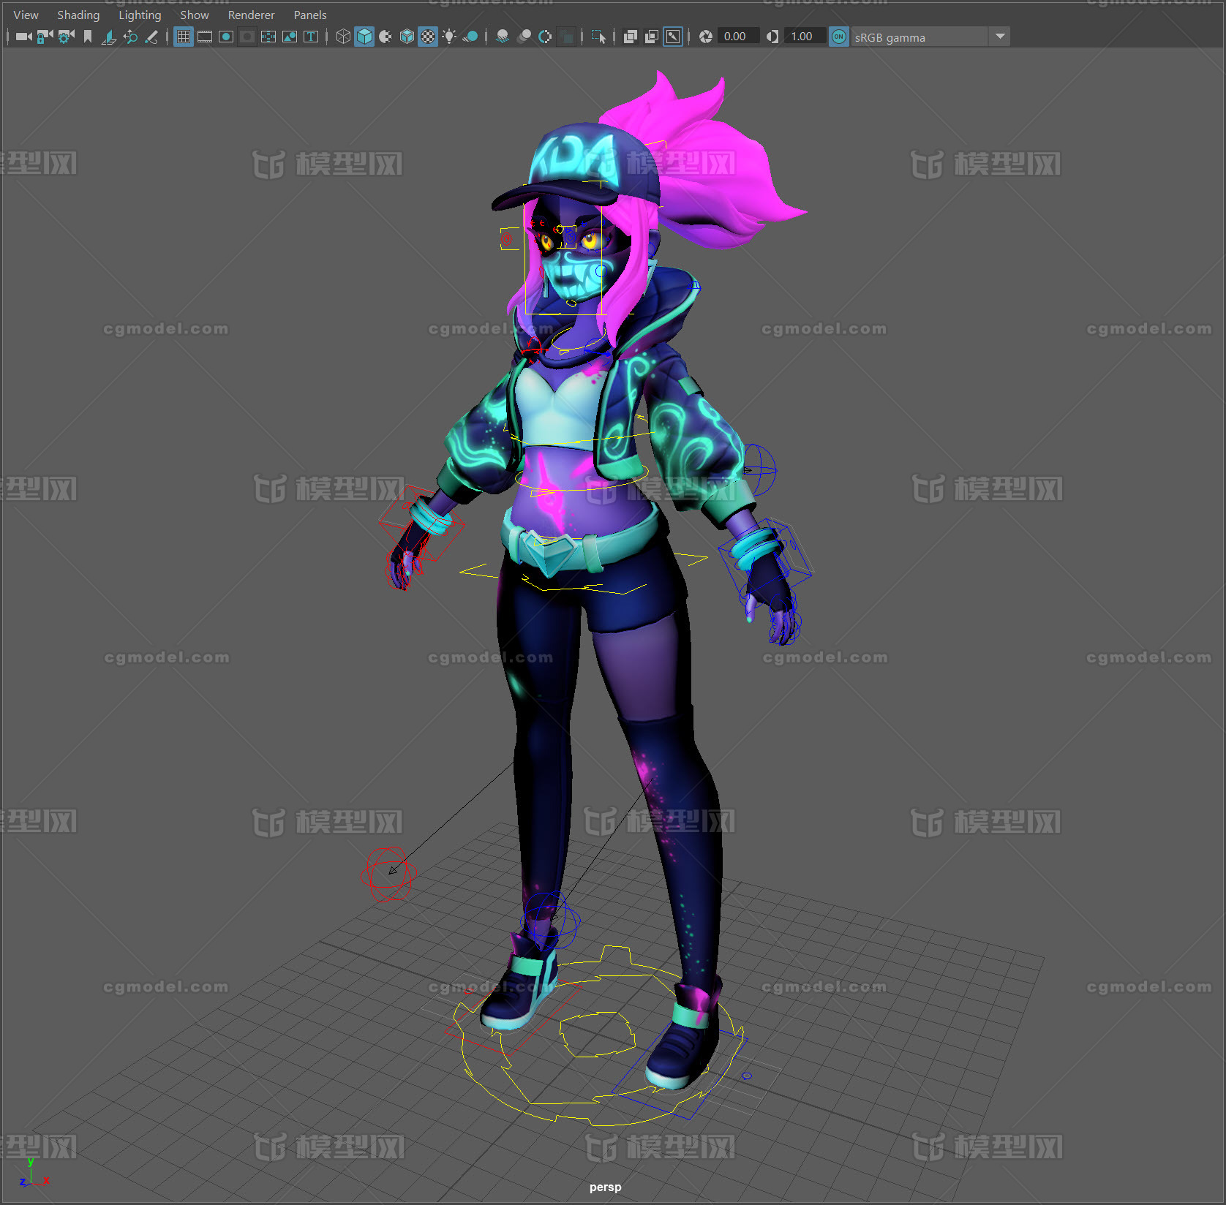Viewport: 1226px width, 1205px height.
Task: Toggle the viewport Grid display
Action: point(184,37)
